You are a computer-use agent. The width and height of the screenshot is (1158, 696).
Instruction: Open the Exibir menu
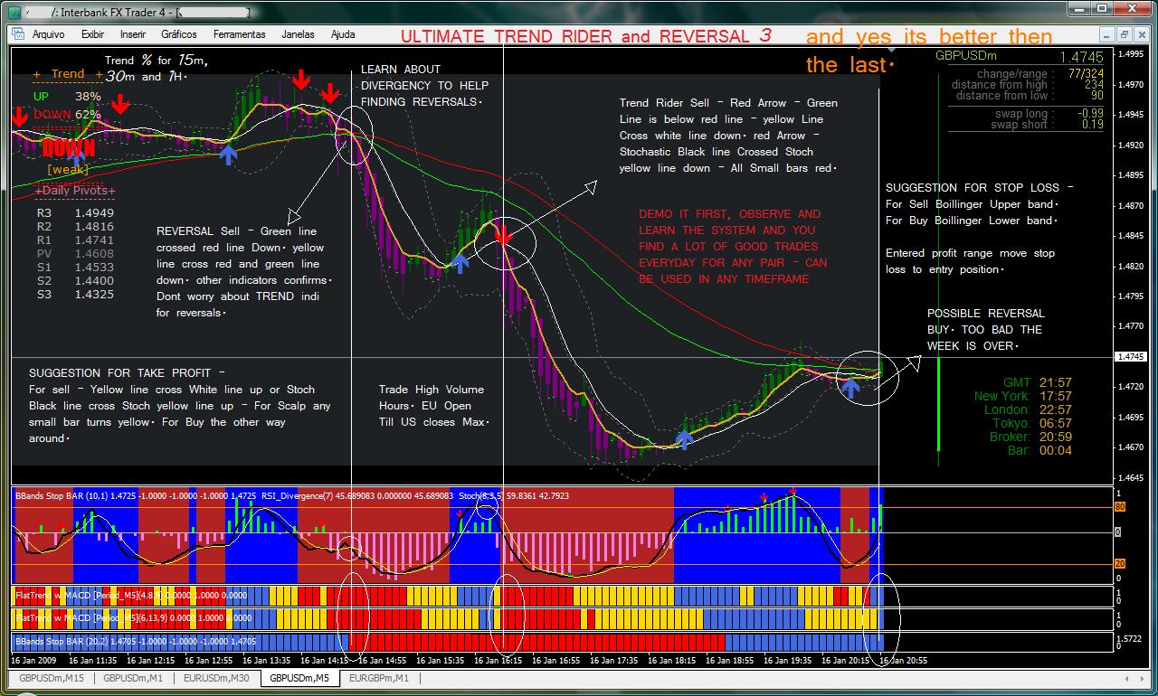[92, 34]
